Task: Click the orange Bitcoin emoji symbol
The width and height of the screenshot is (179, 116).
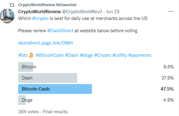Action: pyautogui.click(x=31, y=55)
